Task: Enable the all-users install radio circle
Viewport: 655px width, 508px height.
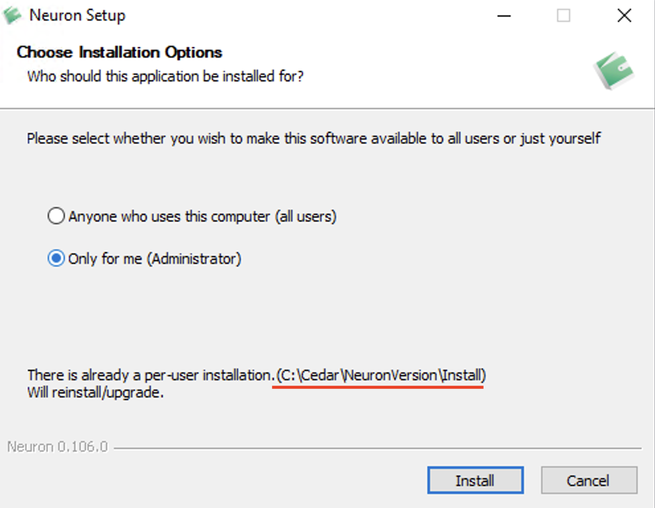Action: tap(56, 216)
